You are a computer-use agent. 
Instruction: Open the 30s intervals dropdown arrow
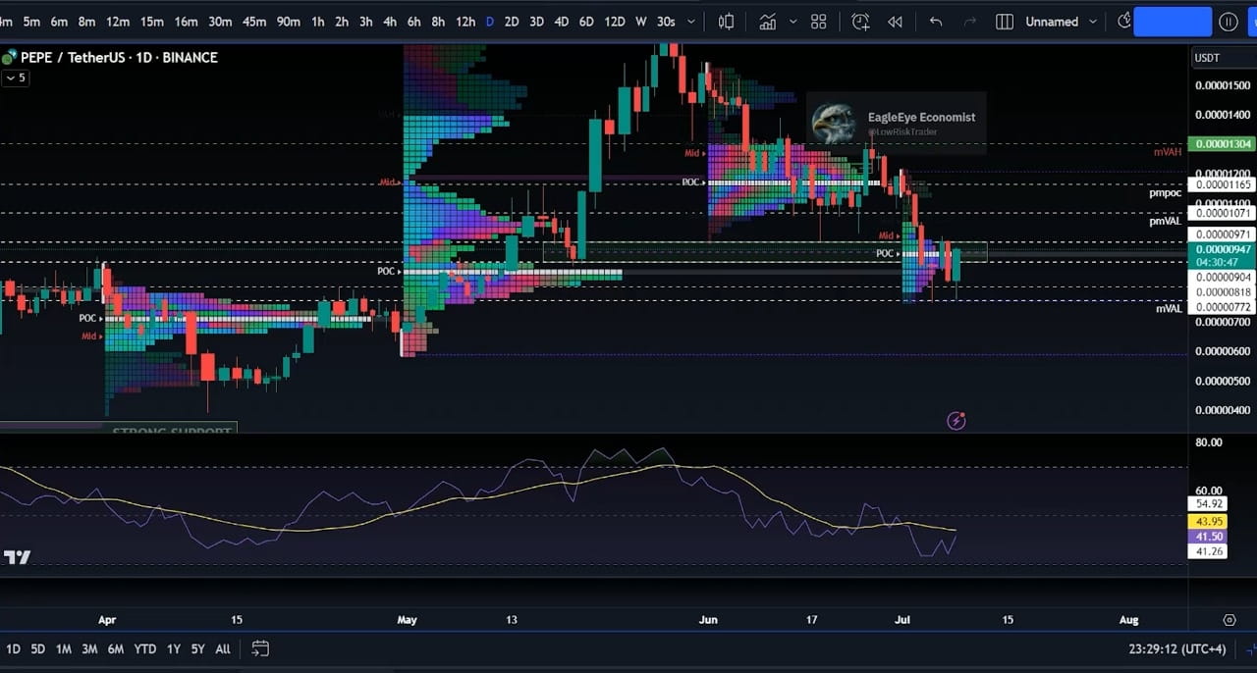click(690, 22)
